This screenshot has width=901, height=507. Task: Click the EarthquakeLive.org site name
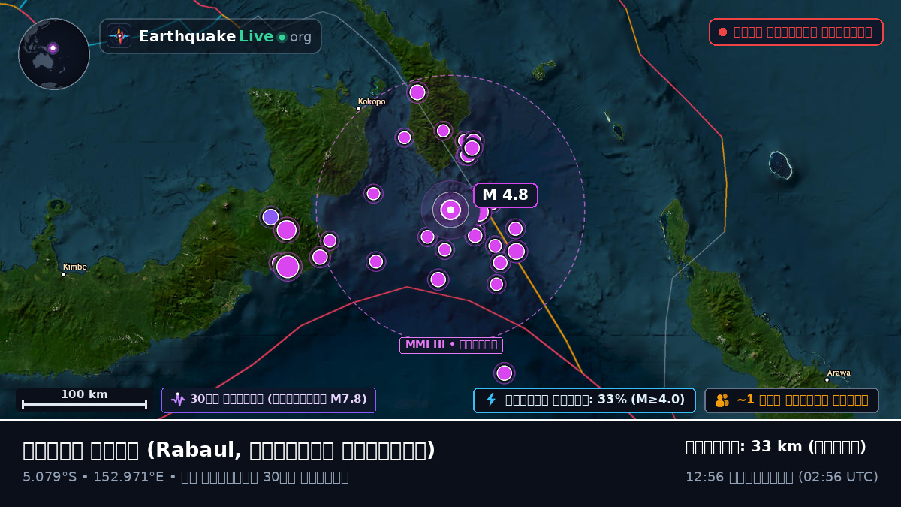click(225, 36)
